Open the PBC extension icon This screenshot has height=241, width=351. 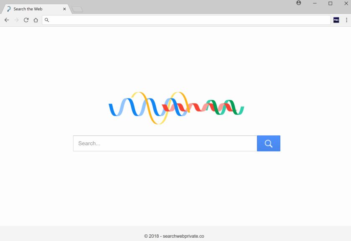[336, 20]
